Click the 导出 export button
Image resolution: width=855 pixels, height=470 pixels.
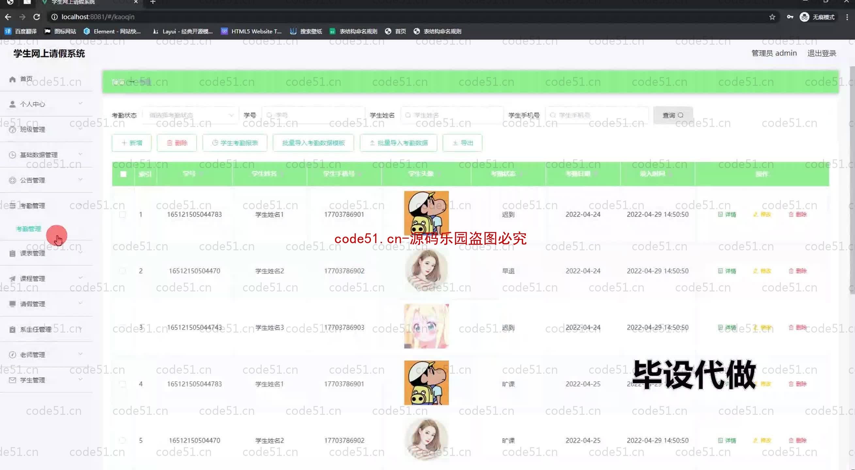pos(462,143)
